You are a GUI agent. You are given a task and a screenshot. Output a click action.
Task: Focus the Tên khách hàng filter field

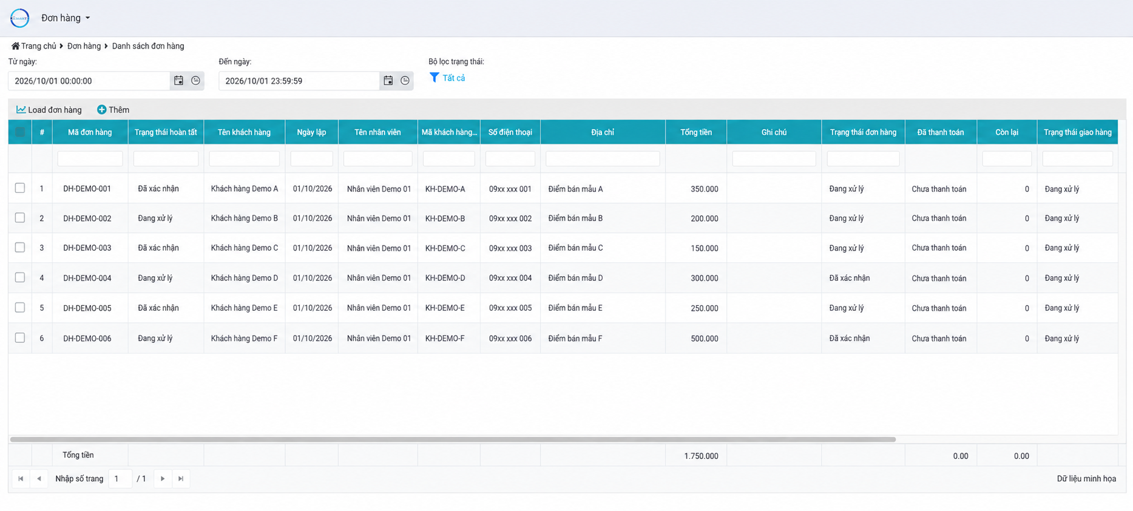pos(244,158)
